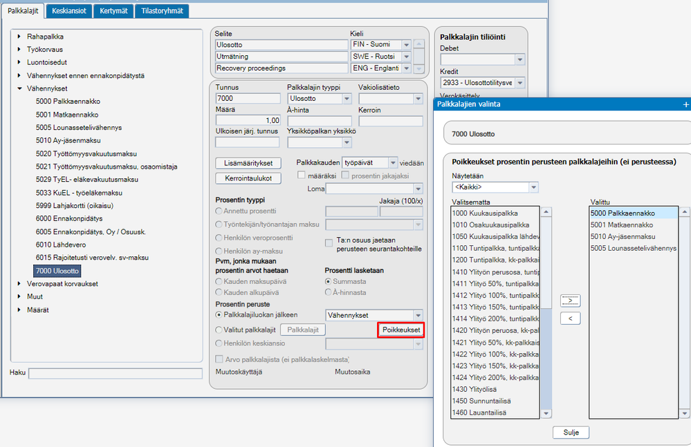This screenshot has height=447, width=691.
Task: Enable Ta:n osuus jaetaan checkbox
Action: click(329, 243)
